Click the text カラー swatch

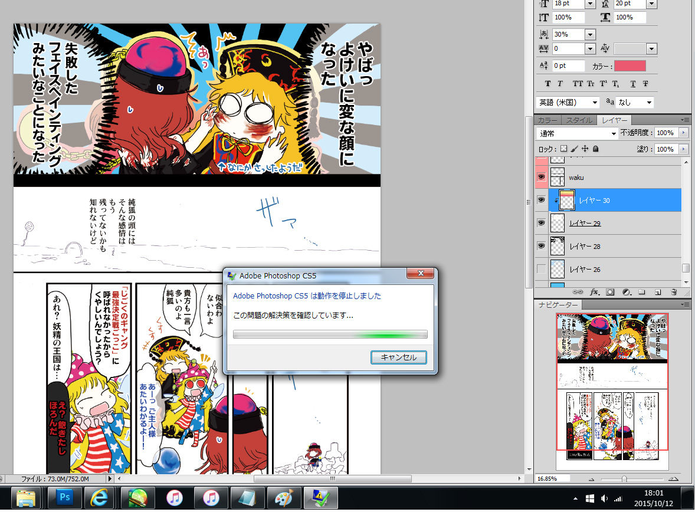coord(630,66)
